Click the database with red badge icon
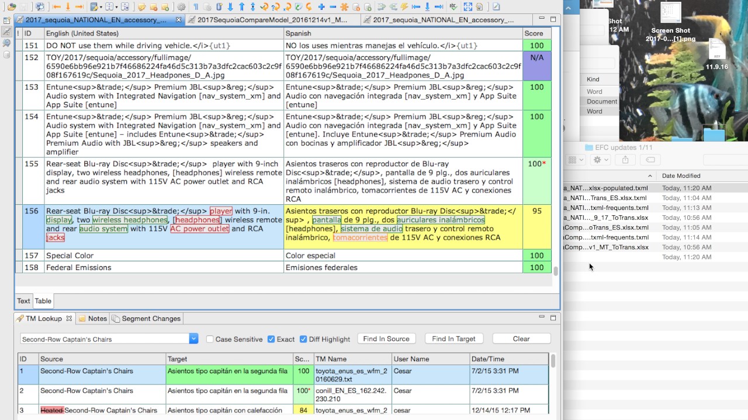Screen dimensions: 748x420 tap(356, 7)
